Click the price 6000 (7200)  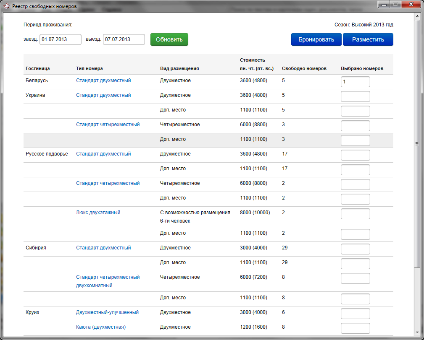pos(254,277)
